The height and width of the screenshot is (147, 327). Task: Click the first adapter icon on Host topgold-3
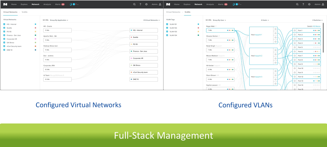tap(275, 71)
